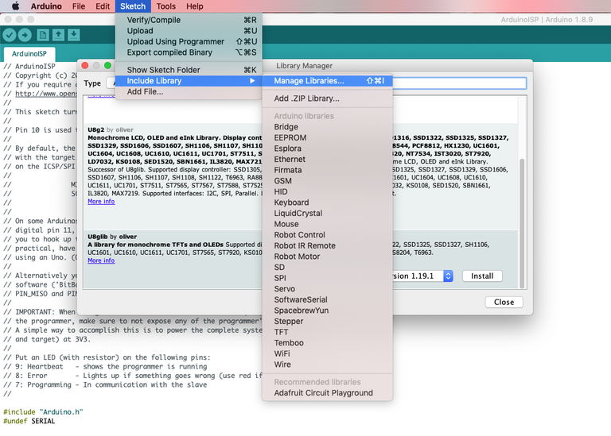This screenshot has height=436, width=611.
Task: Pick the LiquidCrystal library
Action: tap(298, 214)
